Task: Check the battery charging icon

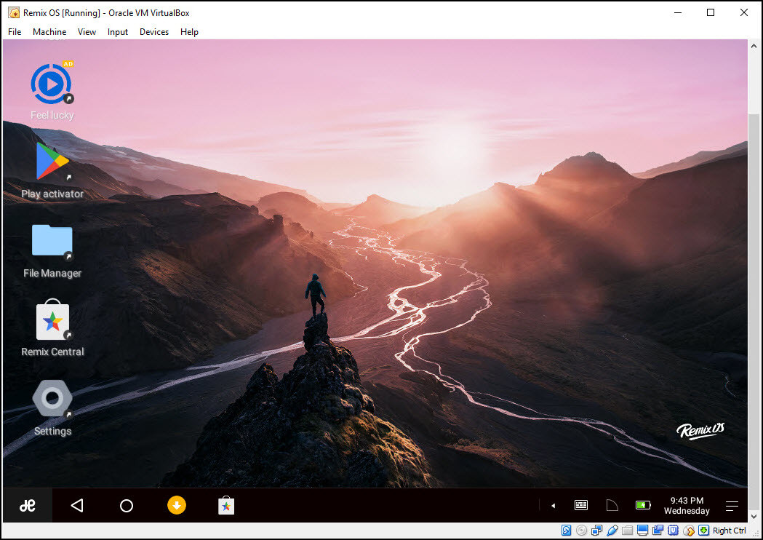Action: point(643,505)
